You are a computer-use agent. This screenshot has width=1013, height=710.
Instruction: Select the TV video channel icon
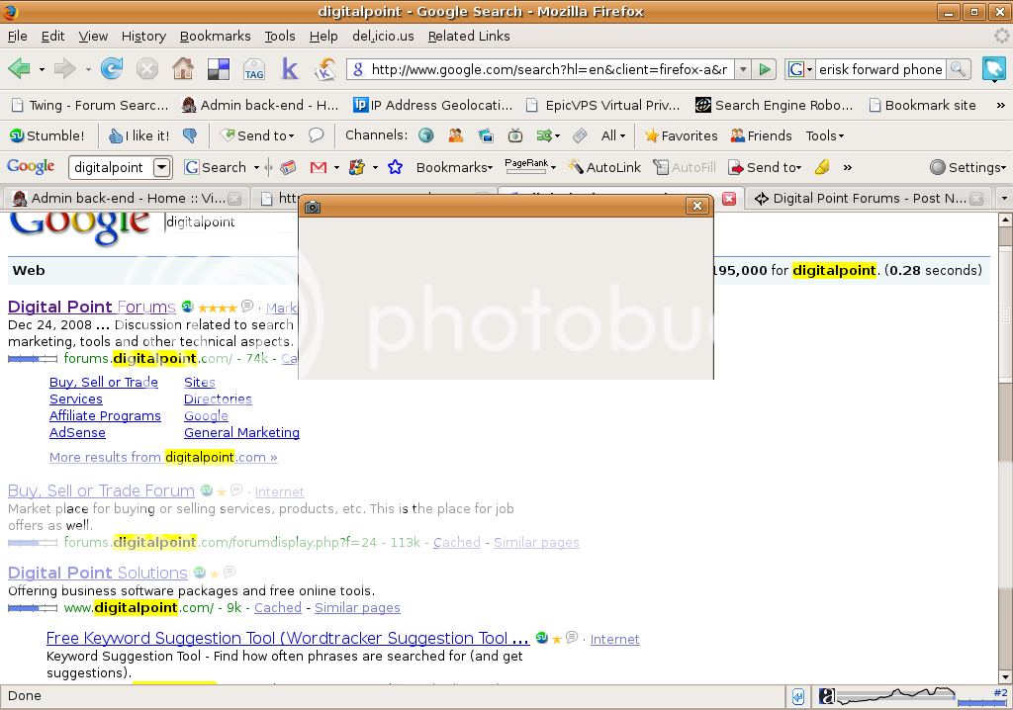point(515,135)
